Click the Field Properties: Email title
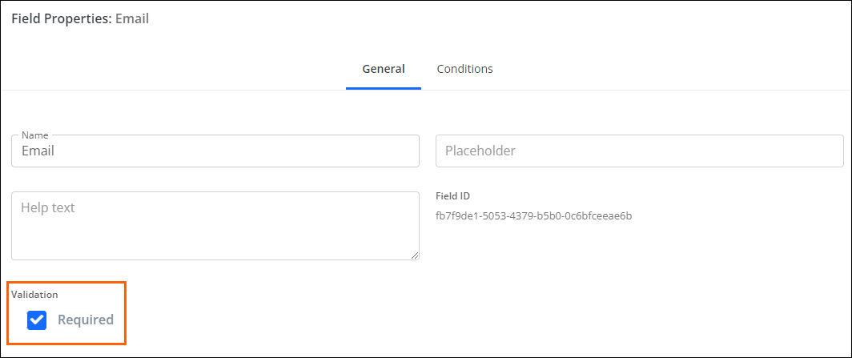The width and height of the screenshot is (852, 358). (80, 19)
